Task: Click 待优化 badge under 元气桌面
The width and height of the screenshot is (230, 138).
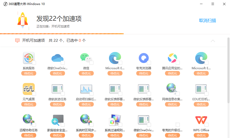Action: tap(28, 104)
